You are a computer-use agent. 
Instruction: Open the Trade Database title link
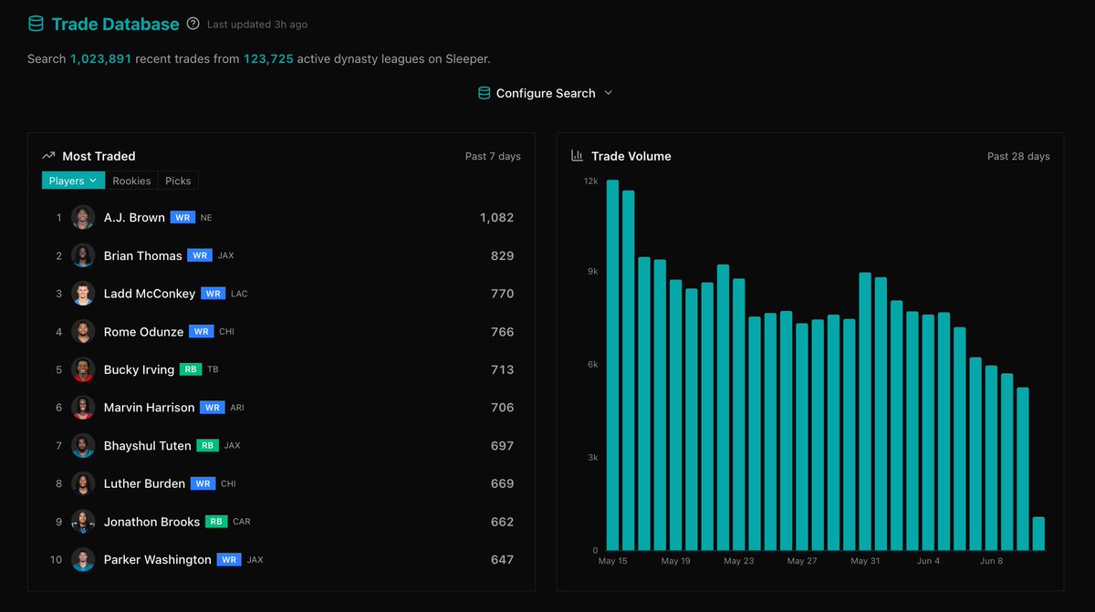(x=115, y=24)
